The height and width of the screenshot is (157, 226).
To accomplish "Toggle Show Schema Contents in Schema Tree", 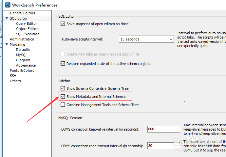I will (x=63, y=88).
